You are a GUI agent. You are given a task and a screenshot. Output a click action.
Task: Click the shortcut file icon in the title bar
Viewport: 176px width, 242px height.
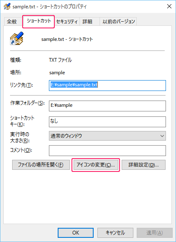click(x=7, y=6)
